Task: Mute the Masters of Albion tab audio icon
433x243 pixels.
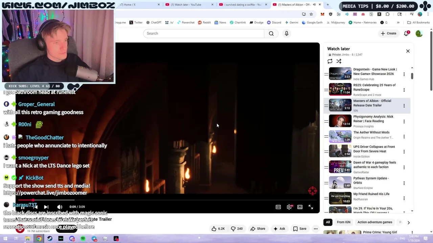Action: [314, 5]
